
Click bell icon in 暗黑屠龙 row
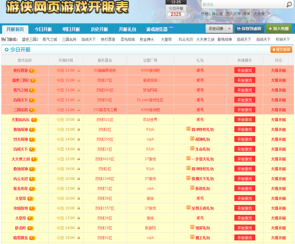(79, 238)
